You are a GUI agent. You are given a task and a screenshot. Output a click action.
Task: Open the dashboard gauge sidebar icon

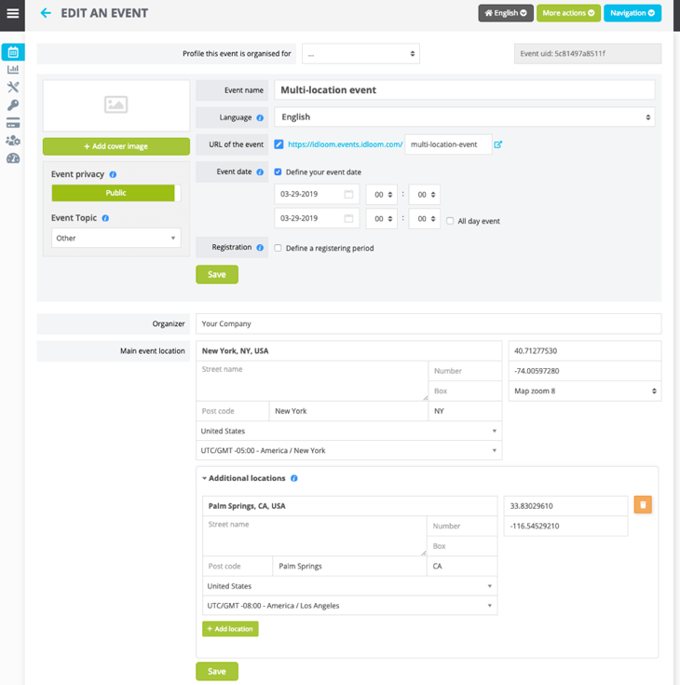[13, 158]
